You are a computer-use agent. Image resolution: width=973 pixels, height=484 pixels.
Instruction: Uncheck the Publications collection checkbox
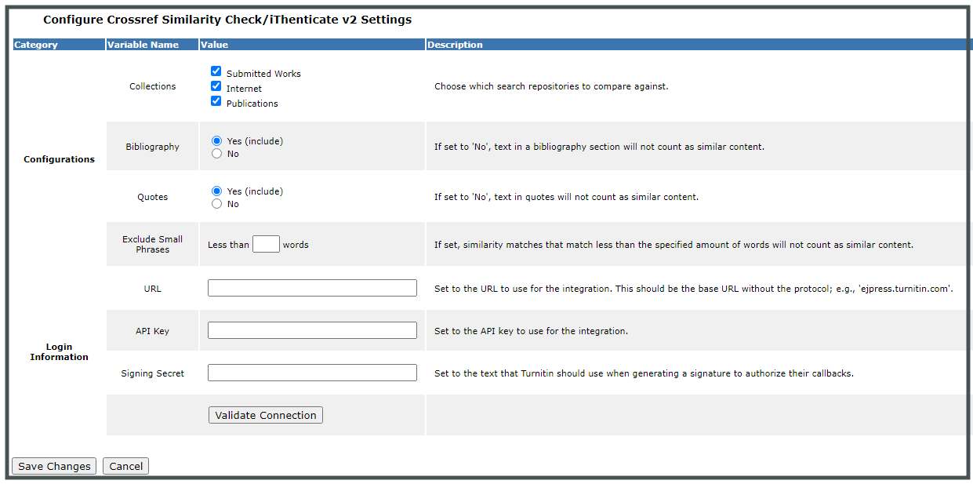(216, 100)
